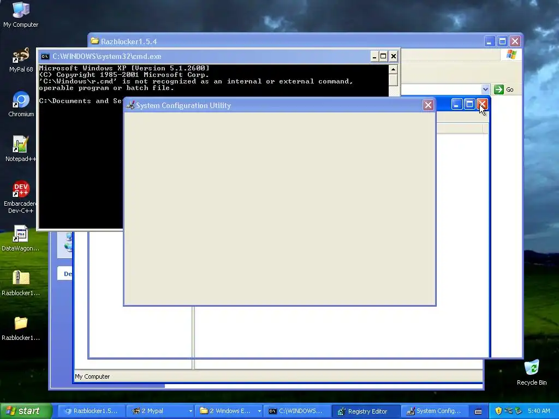Click the My Computer status bar text
This screenshot has height=419, width=559.
(92, 376)
